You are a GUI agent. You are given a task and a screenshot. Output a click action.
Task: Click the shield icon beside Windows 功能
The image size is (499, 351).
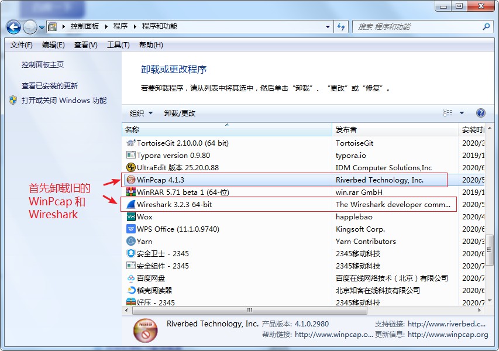click(13, 100)
